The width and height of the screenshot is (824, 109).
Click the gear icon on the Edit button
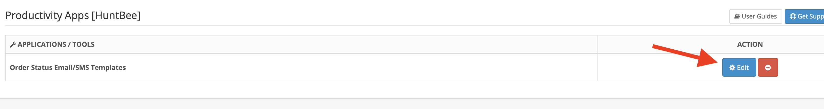pos(732,68)
